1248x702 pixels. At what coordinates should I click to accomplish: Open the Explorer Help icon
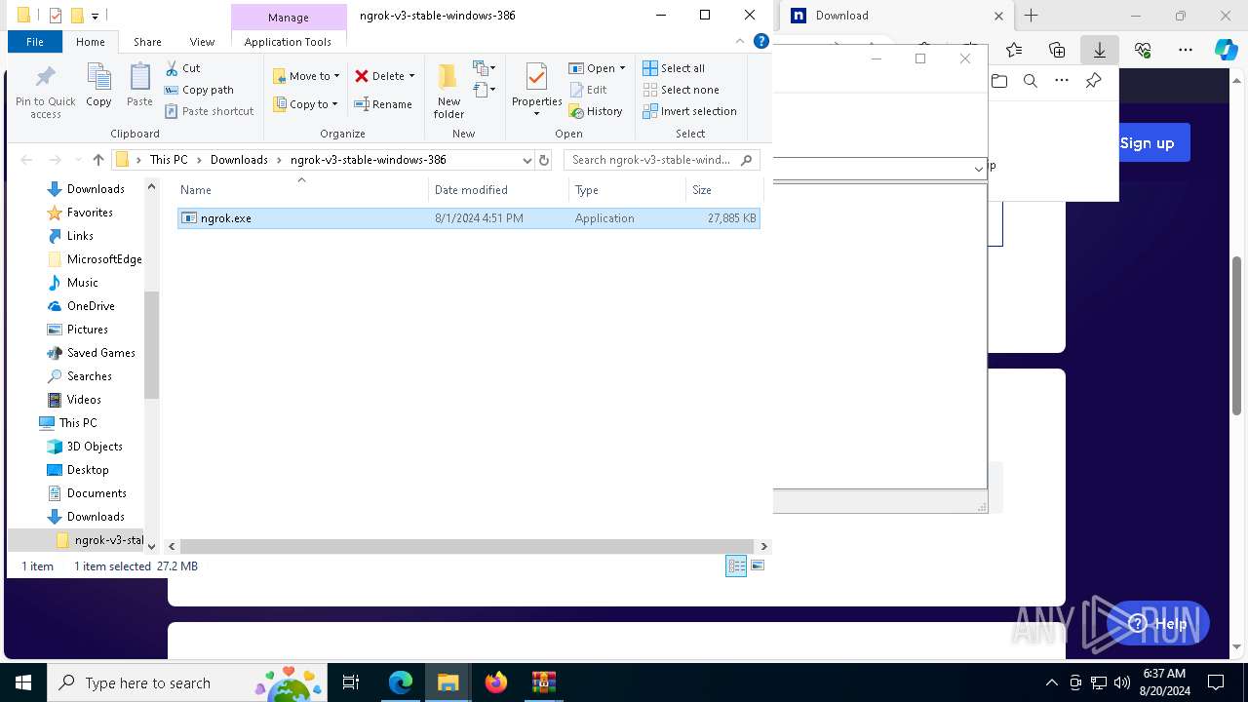(761, 42)
